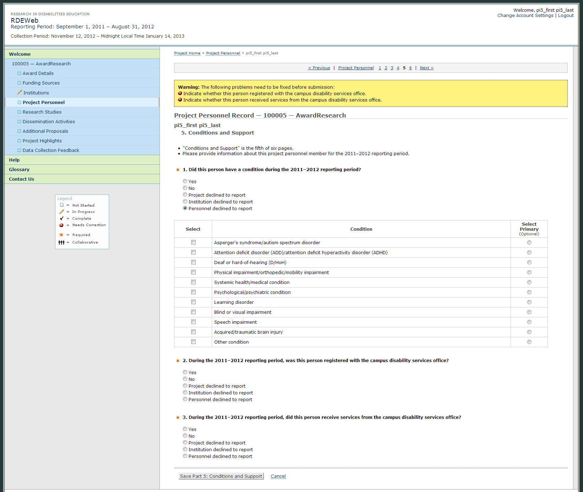Image resolution: width=583 pixels, height=492 pixels.
Task: Click the pencil icon beside Institutions
Action: pos(20,92)
